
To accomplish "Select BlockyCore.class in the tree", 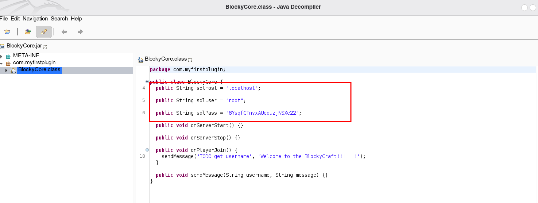I will [39, 70].
